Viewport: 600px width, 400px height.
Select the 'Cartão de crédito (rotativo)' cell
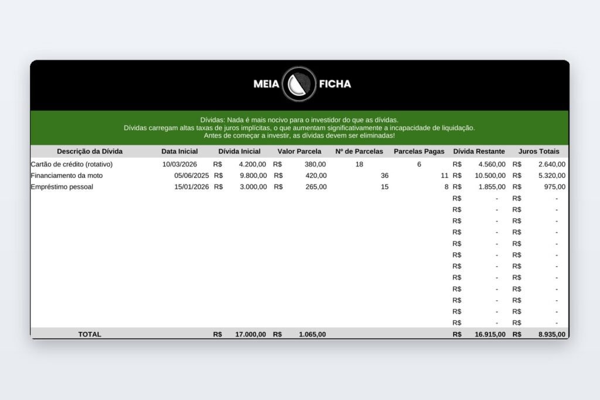(71, 165)
